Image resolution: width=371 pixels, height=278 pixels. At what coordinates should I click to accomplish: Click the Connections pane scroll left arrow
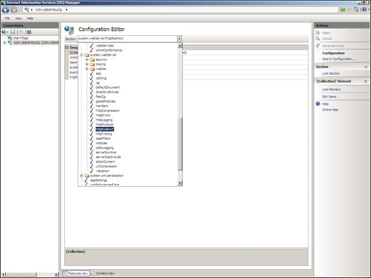[3, 275]
